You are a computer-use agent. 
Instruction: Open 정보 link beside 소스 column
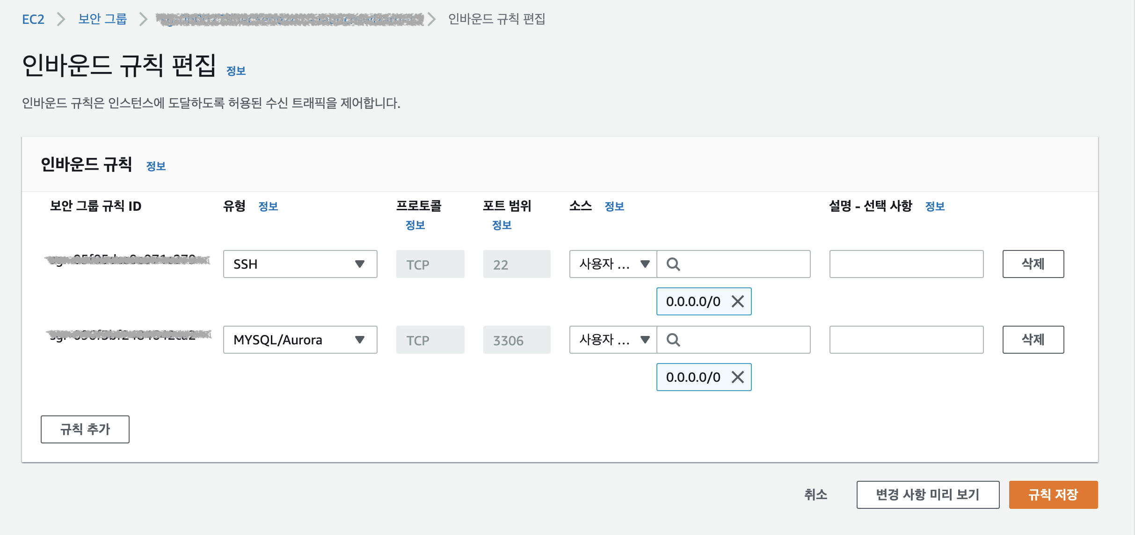(x=614, y=206)
